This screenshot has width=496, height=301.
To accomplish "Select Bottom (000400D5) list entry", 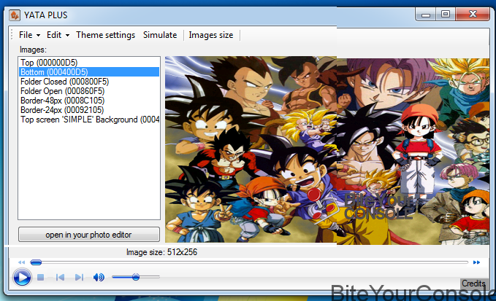I will pos(89,72).
